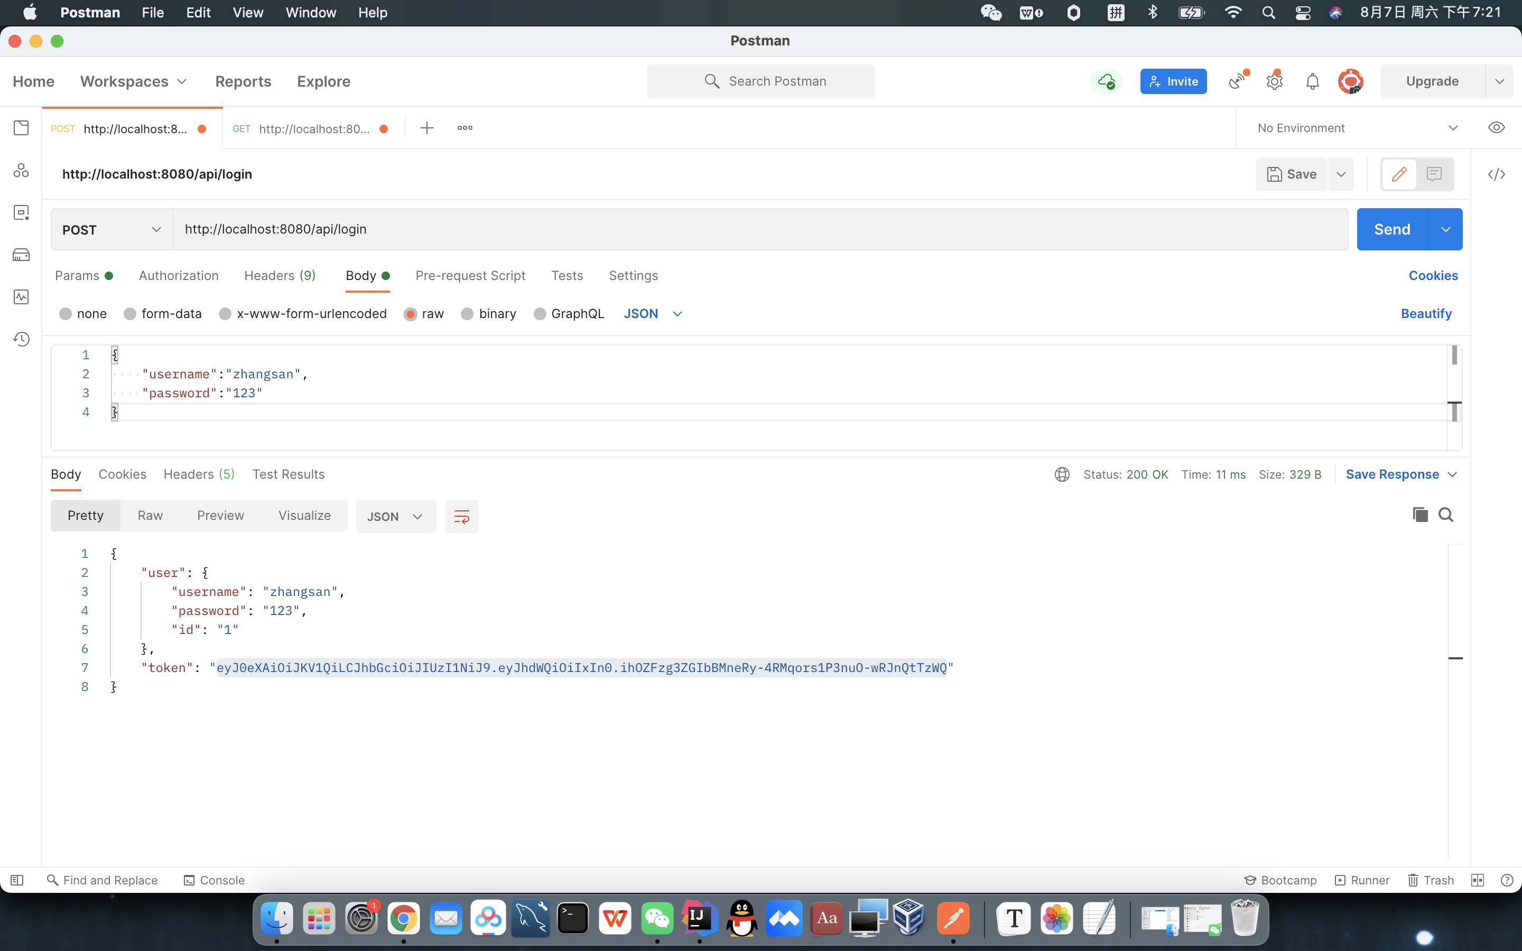Click the wrap lines icon in response
Viewport: 1522px width, 951px height.
click(x=461, y=516)
